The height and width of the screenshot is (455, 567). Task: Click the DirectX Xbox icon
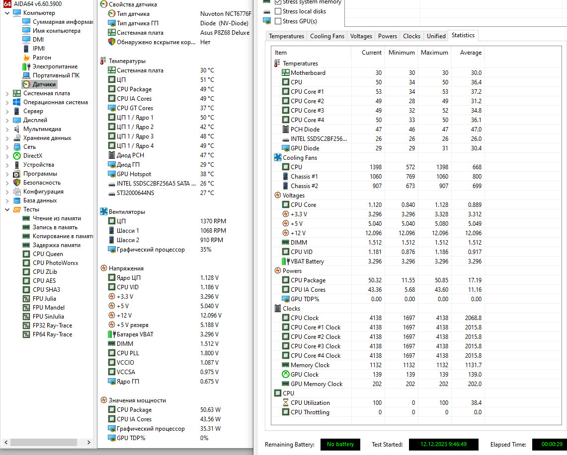click(x=16, y=156)
